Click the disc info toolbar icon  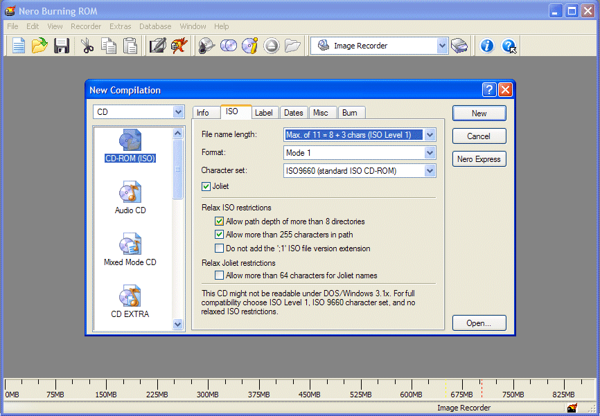pyautogui.click(x=250, y=46)
